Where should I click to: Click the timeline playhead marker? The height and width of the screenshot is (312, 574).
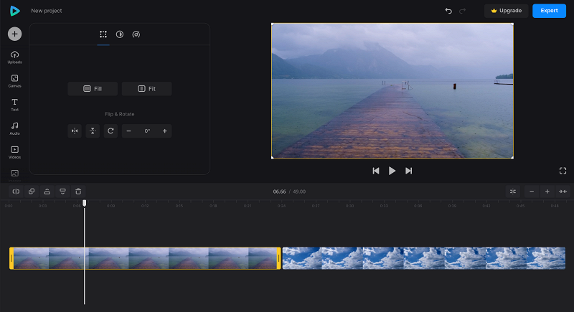pyautogui.click(x=85, y=203)
